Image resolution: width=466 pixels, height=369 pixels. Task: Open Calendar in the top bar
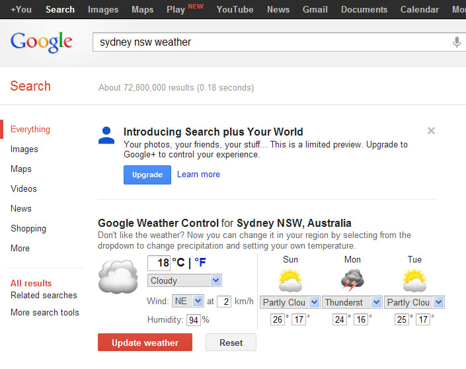(419, 9)
